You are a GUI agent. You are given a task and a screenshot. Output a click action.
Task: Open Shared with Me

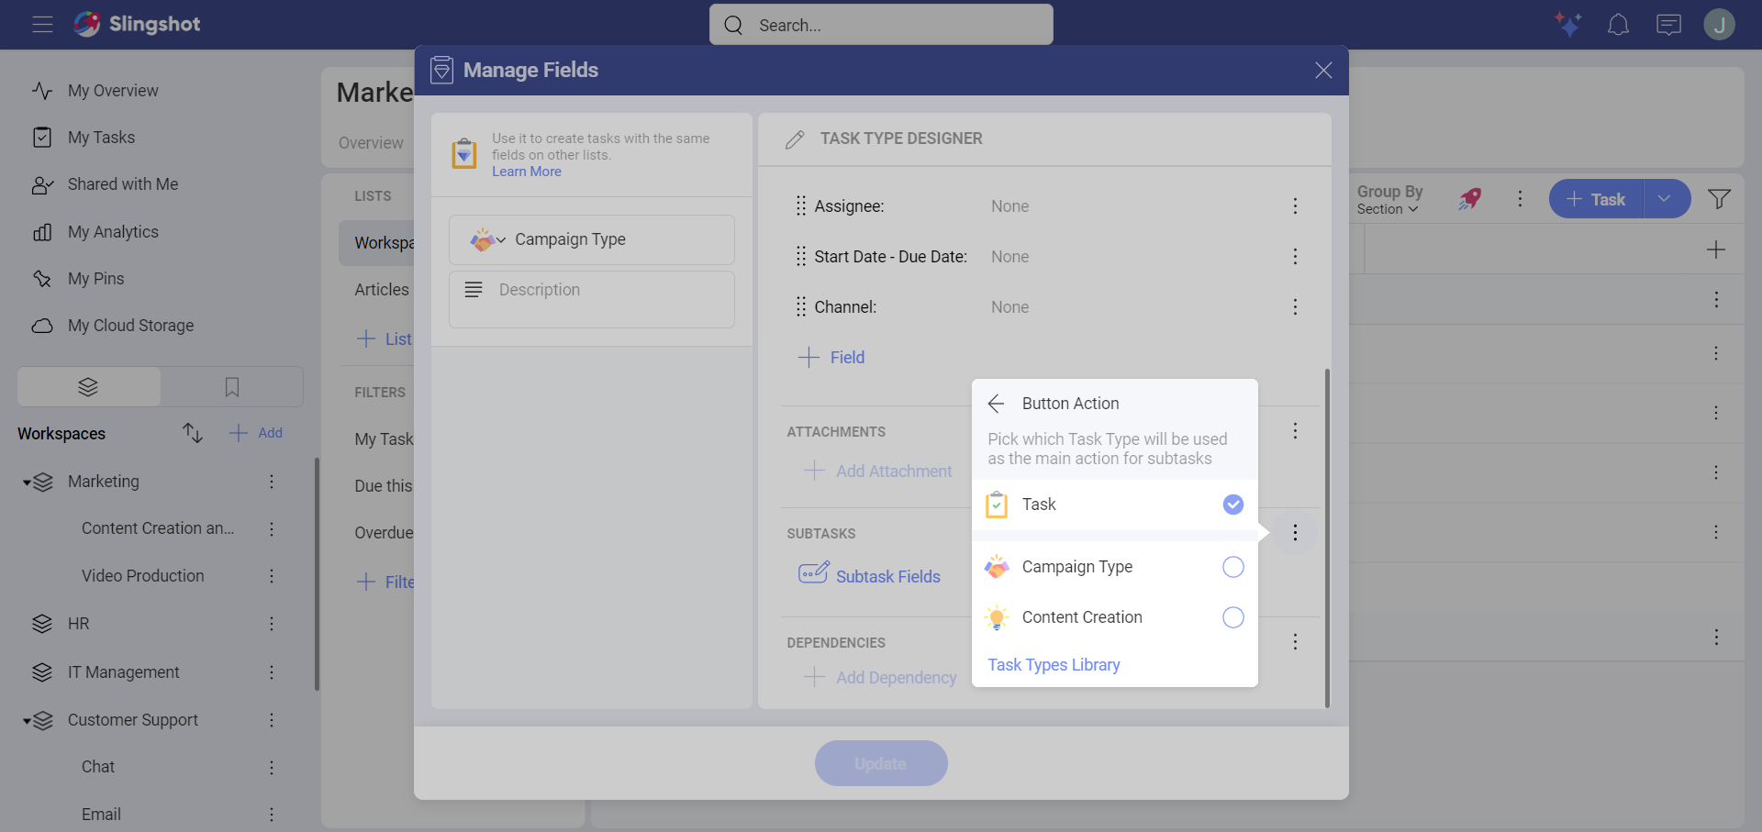(123, 184)
